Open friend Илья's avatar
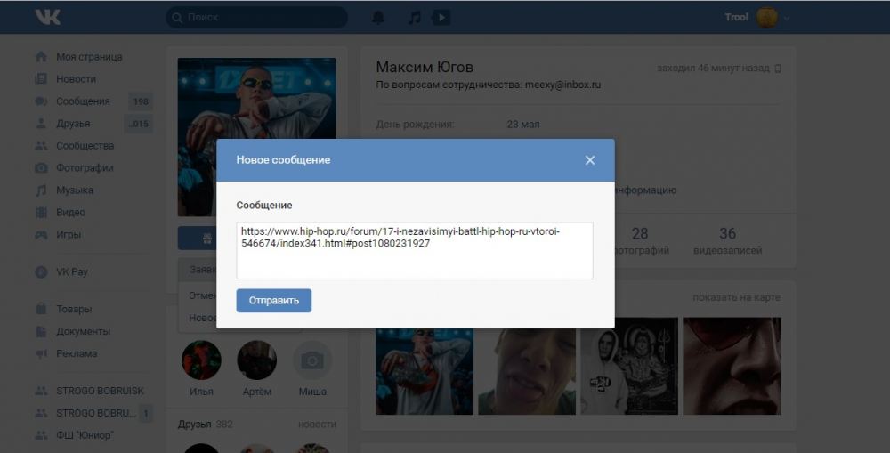The image size is (890, 453). click(201, 360)
